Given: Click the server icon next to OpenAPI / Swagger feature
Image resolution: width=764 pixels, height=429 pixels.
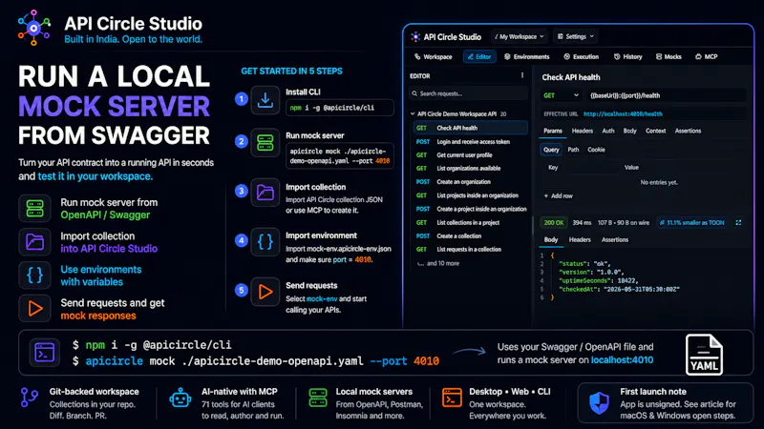Looking at the screenshot, I should point(34,208).
